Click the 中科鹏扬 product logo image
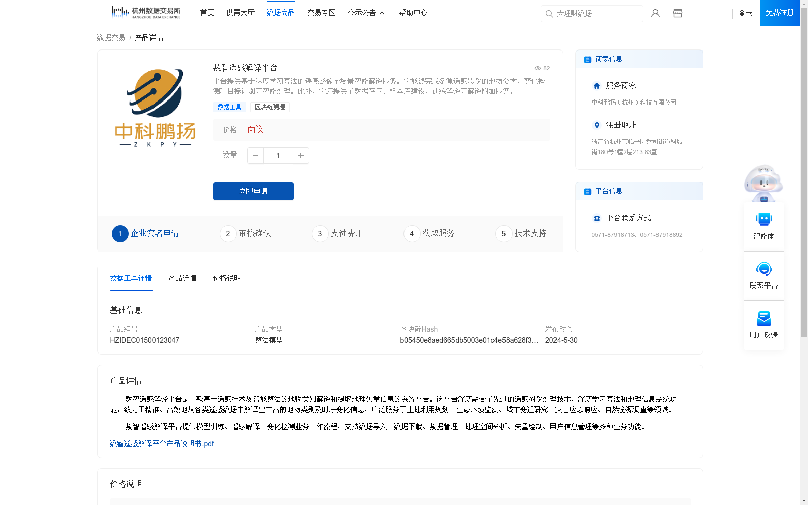Viewport: 808px width, 505px height. 156,108
